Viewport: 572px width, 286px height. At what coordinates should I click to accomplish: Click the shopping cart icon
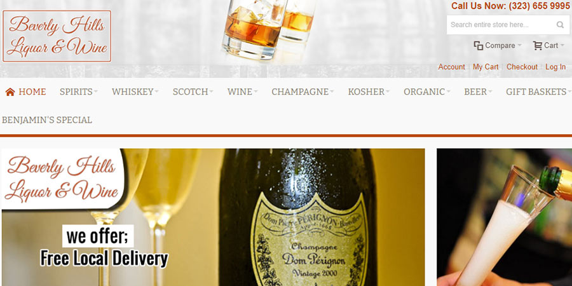[537, 46]
